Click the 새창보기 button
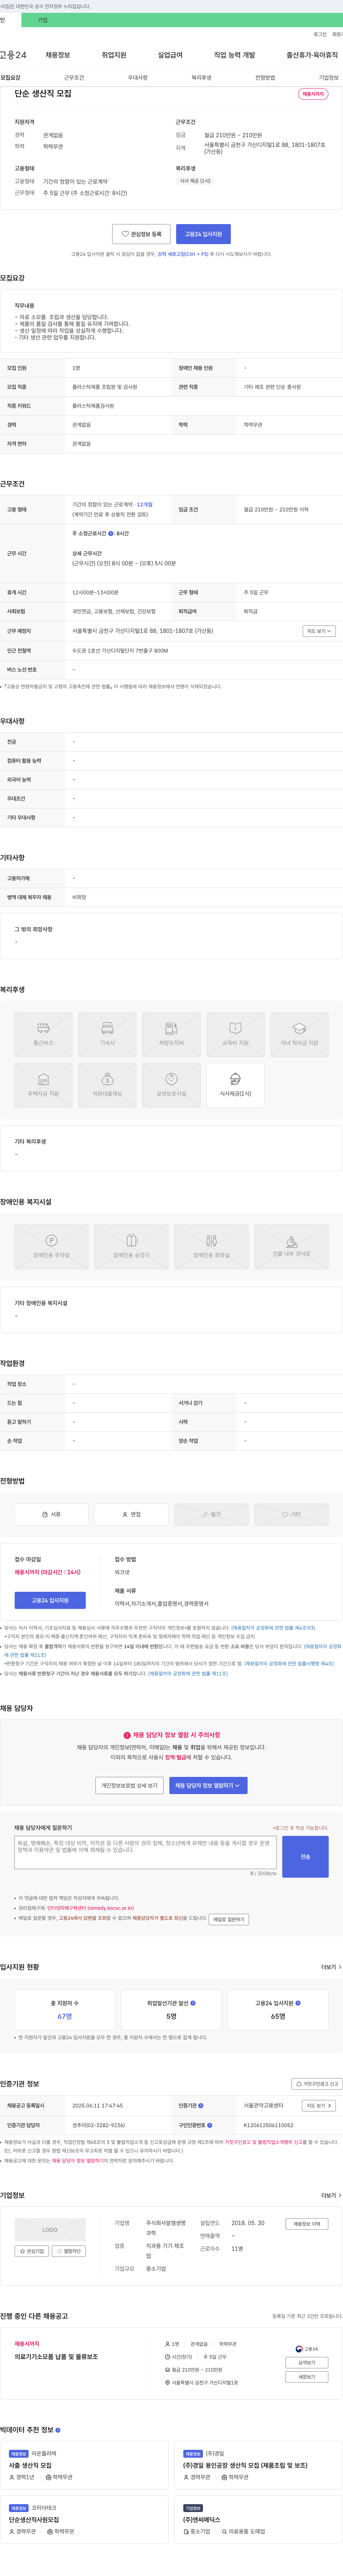The height and width of the screenshot is (2576, 343). point(307,2377)
